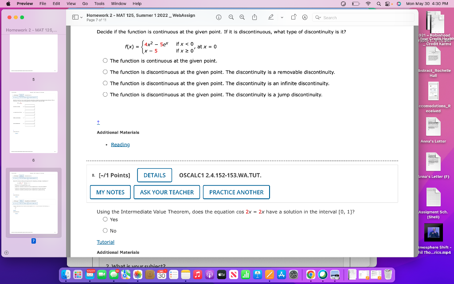Open Assigment Sch. (Shell) desktop file
The height and width of the screenshot is (284, 454).
[x=433, y=203]
